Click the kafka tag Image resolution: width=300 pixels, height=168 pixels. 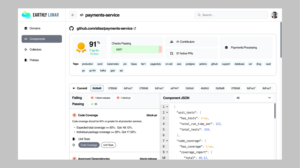(x=103, y=71)
